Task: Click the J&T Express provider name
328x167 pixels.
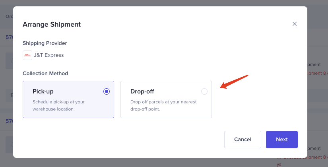Action: coord(49,55)
